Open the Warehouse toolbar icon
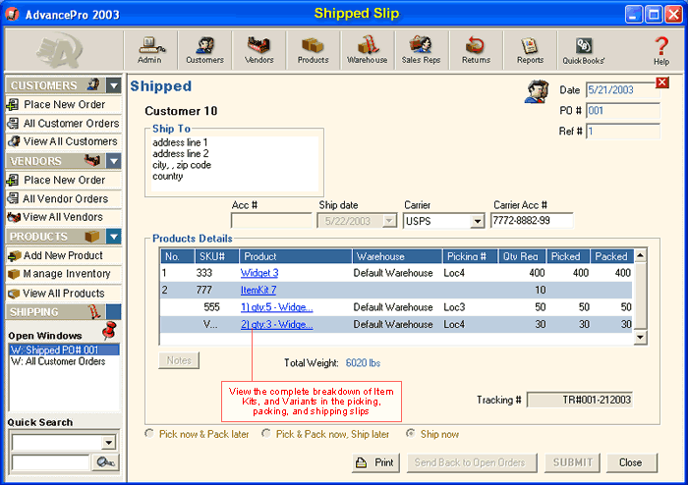Screen dimensions: 688x485 click(x=368, y=50)
